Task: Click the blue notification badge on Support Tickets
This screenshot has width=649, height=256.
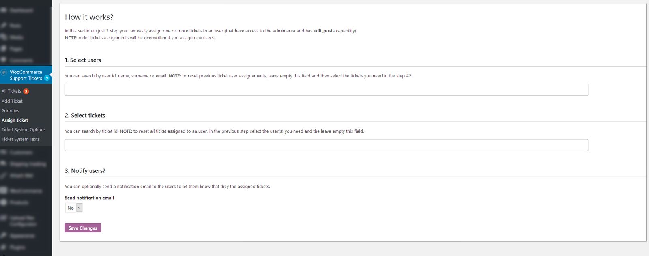Action: tap(47, 78)
